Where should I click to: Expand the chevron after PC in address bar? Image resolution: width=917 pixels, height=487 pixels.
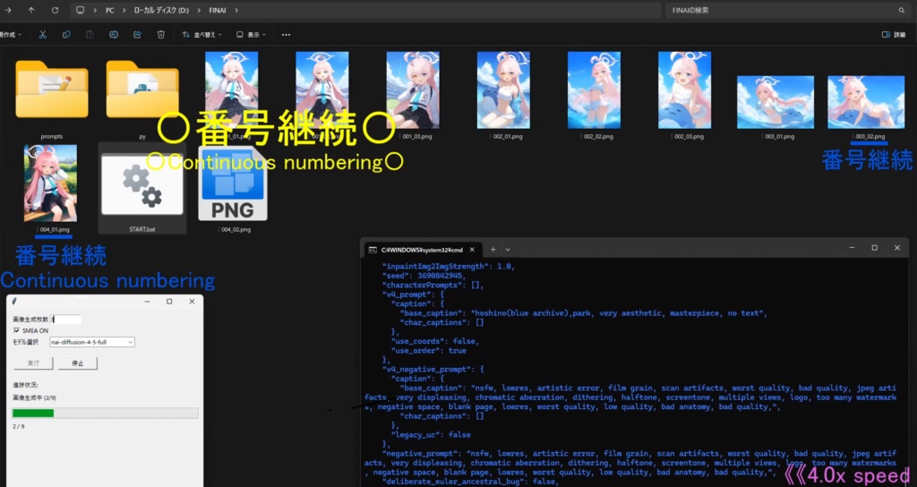tap(124, 10)
